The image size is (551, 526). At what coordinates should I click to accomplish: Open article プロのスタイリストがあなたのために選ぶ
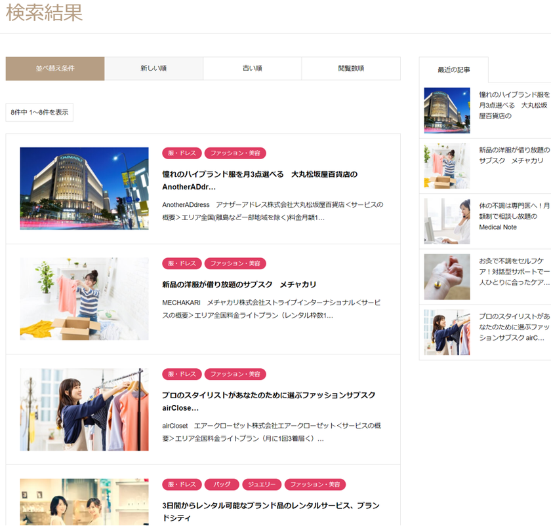(269, 402)
